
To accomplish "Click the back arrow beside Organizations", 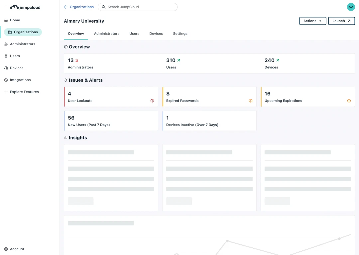I will (x=66, y=7).
